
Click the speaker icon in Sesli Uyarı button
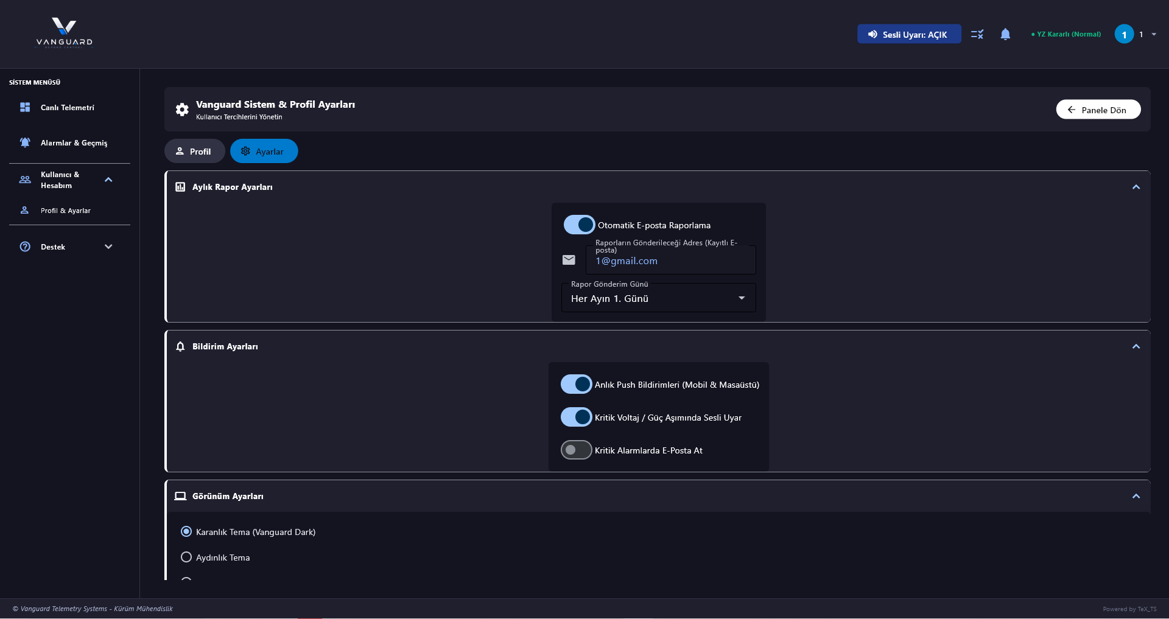click(x=872, y=34)
